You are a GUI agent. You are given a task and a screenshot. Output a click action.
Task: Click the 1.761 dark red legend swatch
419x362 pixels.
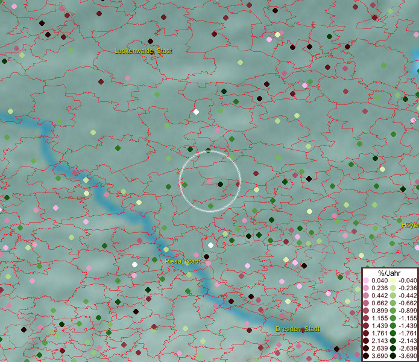(366, 333)
